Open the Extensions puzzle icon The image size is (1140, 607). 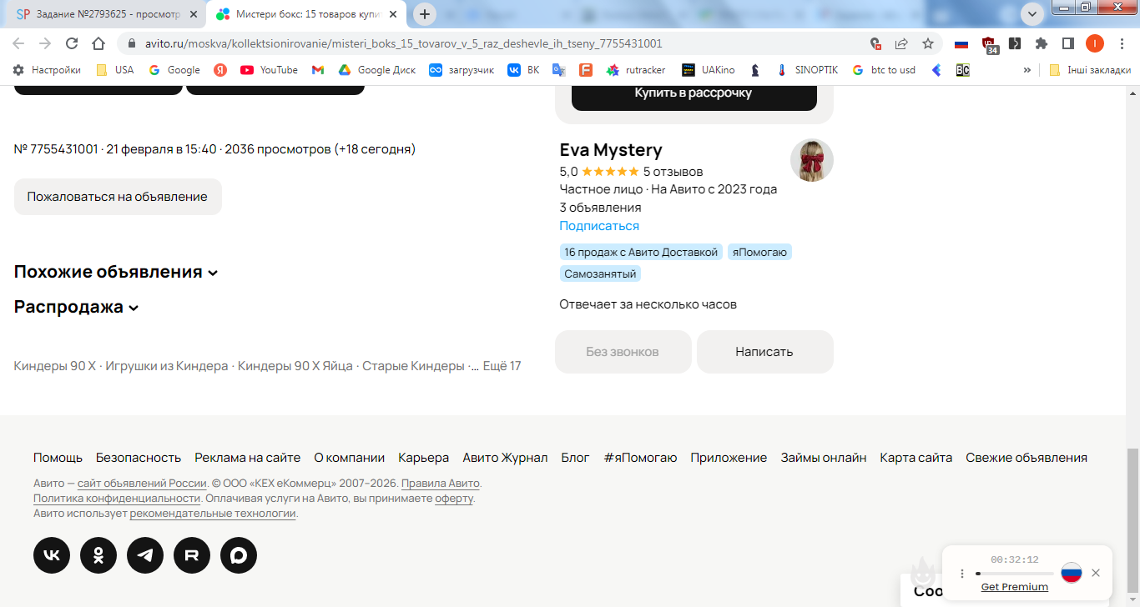1042,43
